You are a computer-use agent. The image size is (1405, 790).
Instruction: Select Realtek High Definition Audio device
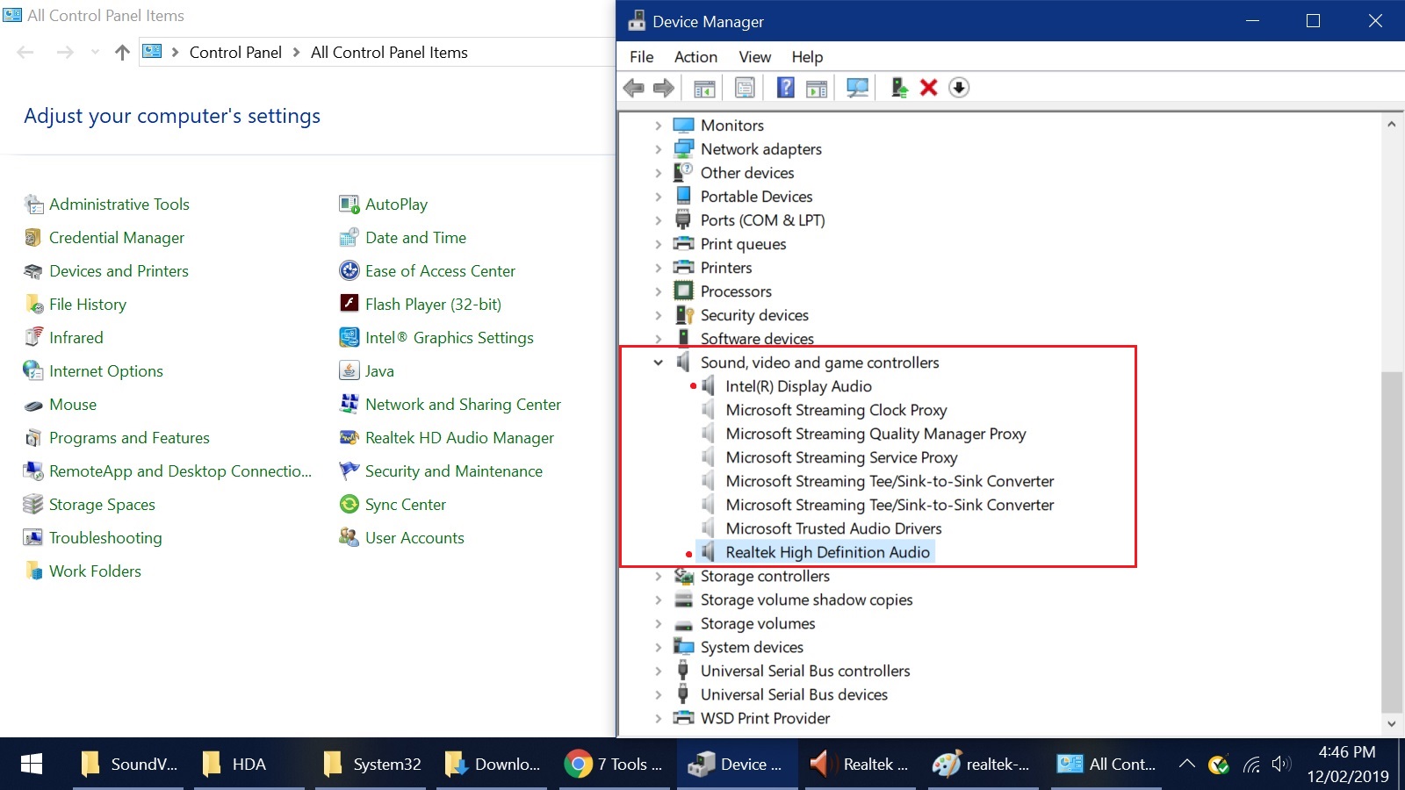[x=828, y=552]
